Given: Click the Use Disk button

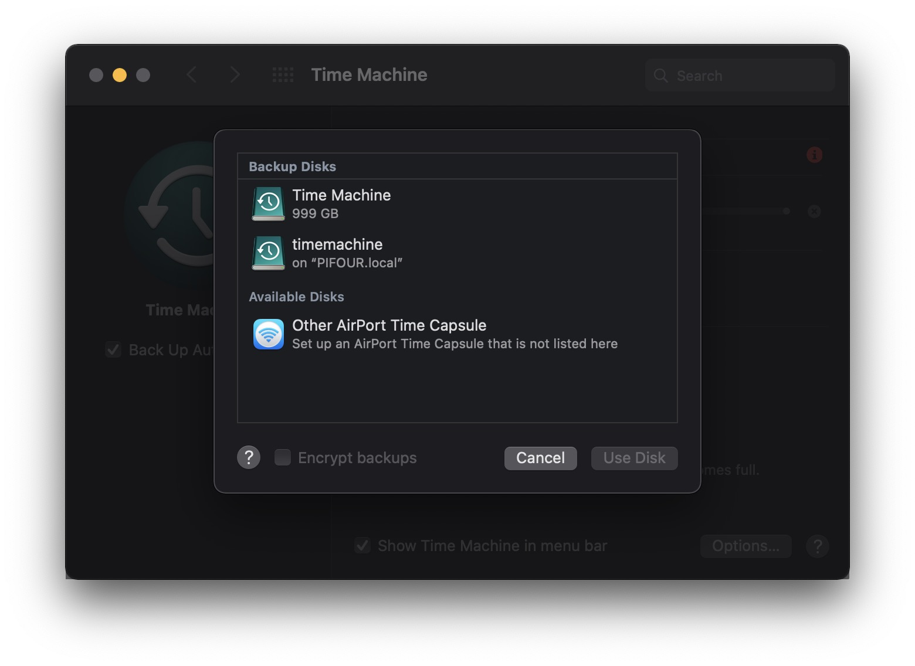Looking at the screenshot, I should point(634,458).
